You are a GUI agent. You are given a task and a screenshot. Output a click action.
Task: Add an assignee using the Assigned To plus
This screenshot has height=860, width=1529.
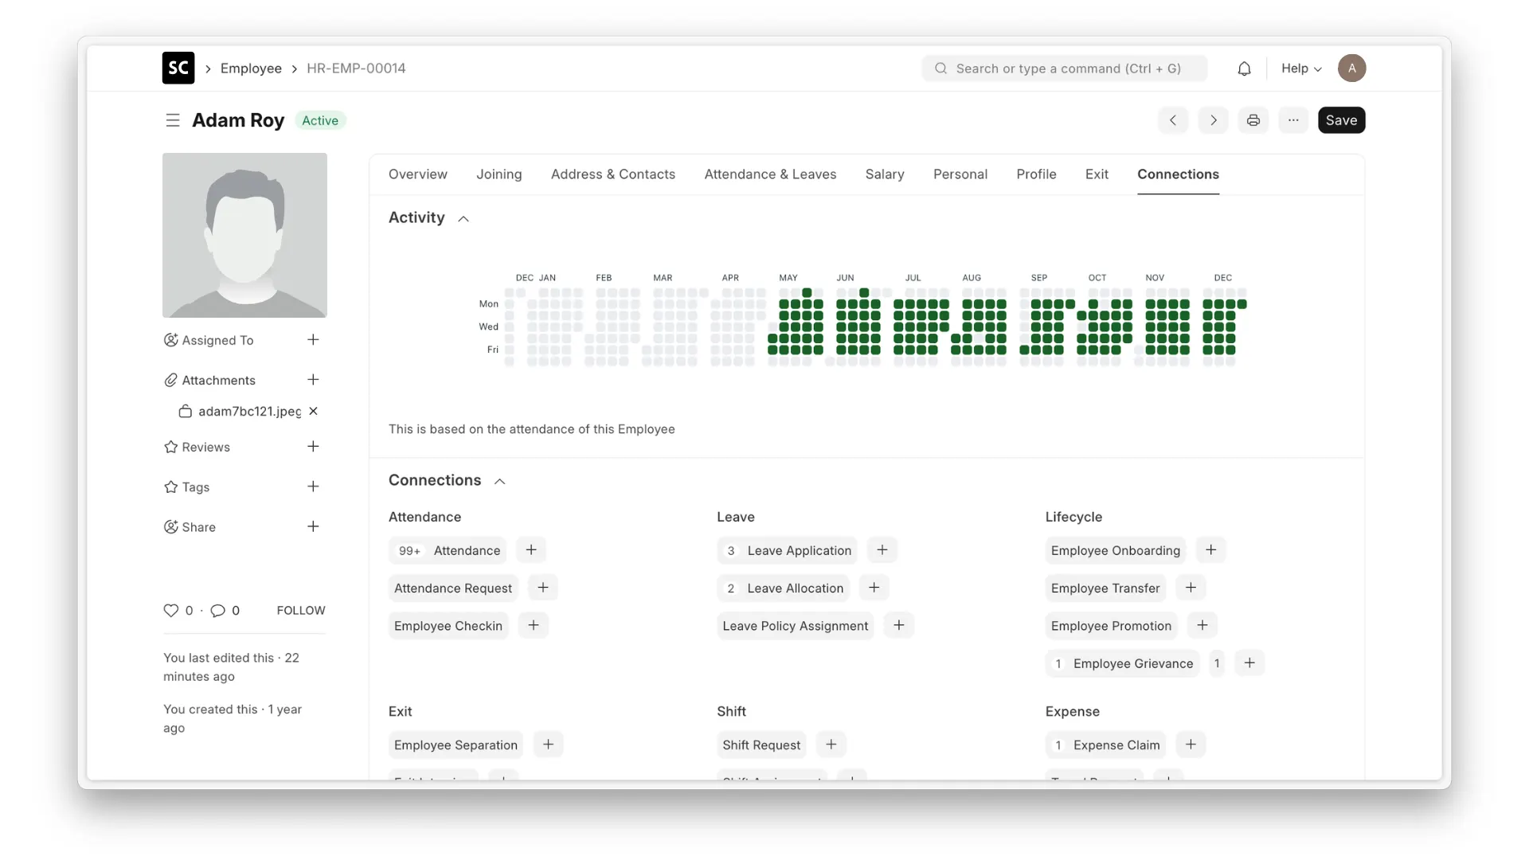(x=313, y=339)
